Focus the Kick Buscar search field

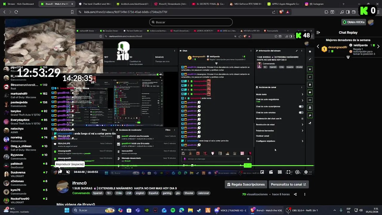[x=191, y=22]
